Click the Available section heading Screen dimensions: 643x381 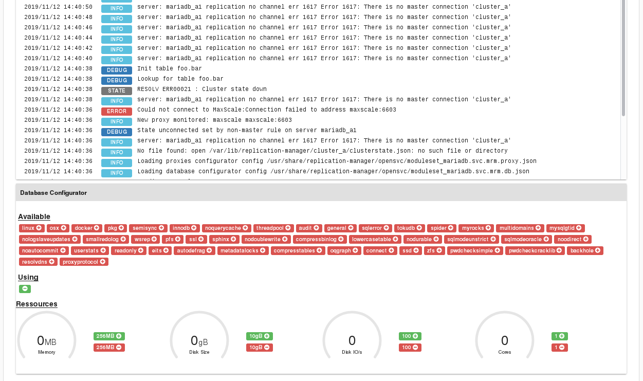point(34,216)
